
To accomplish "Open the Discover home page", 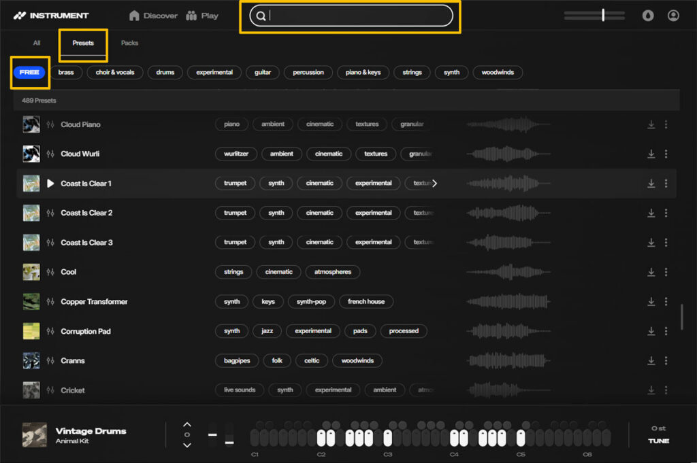I will (153, 16).
